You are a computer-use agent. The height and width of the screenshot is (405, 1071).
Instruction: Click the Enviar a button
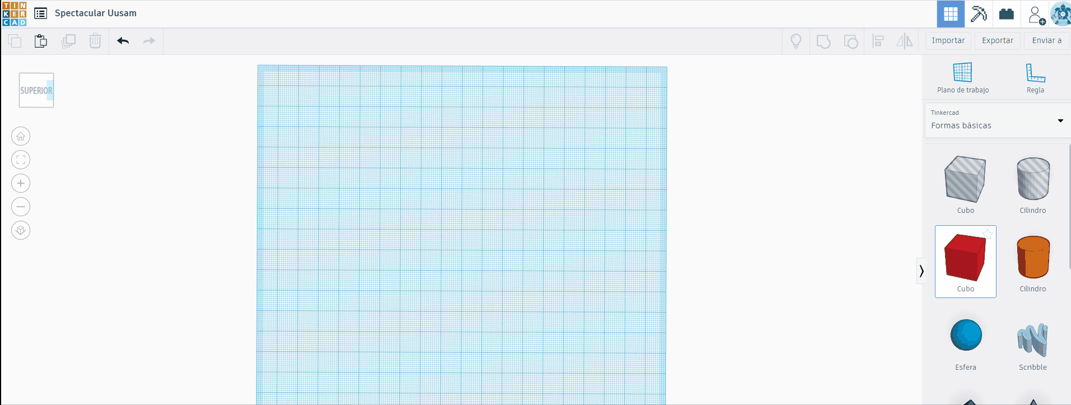click(1047, 40)
